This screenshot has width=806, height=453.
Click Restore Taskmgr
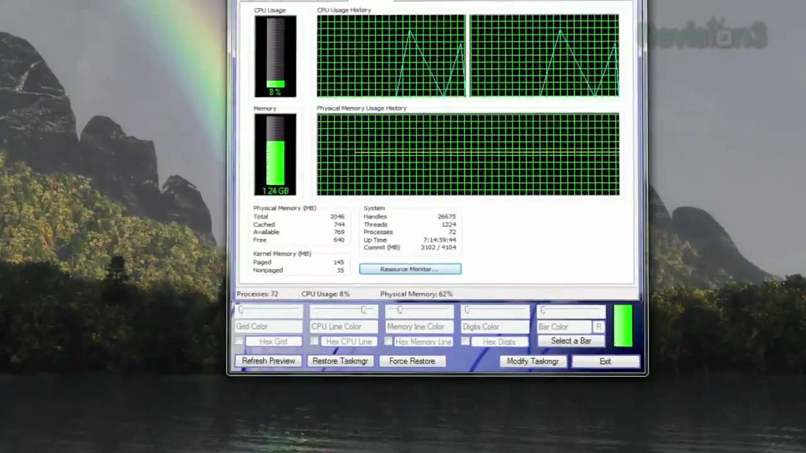[x=340, y=361]
